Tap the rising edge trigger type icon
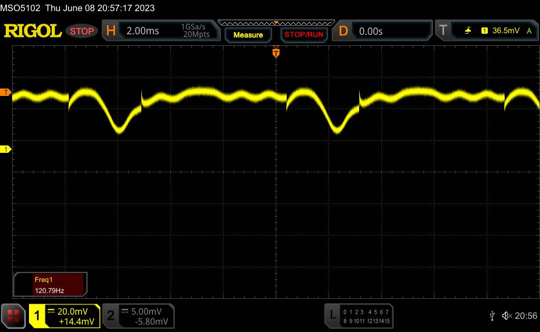 tap(468, 31)
